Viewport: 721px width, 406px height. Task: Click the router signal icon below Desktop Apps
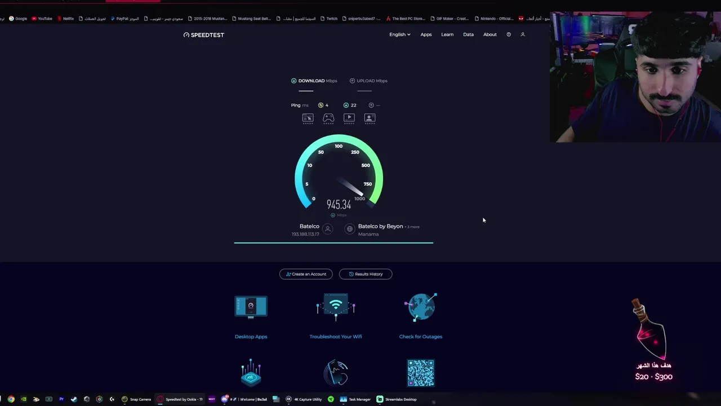point(251,373)
